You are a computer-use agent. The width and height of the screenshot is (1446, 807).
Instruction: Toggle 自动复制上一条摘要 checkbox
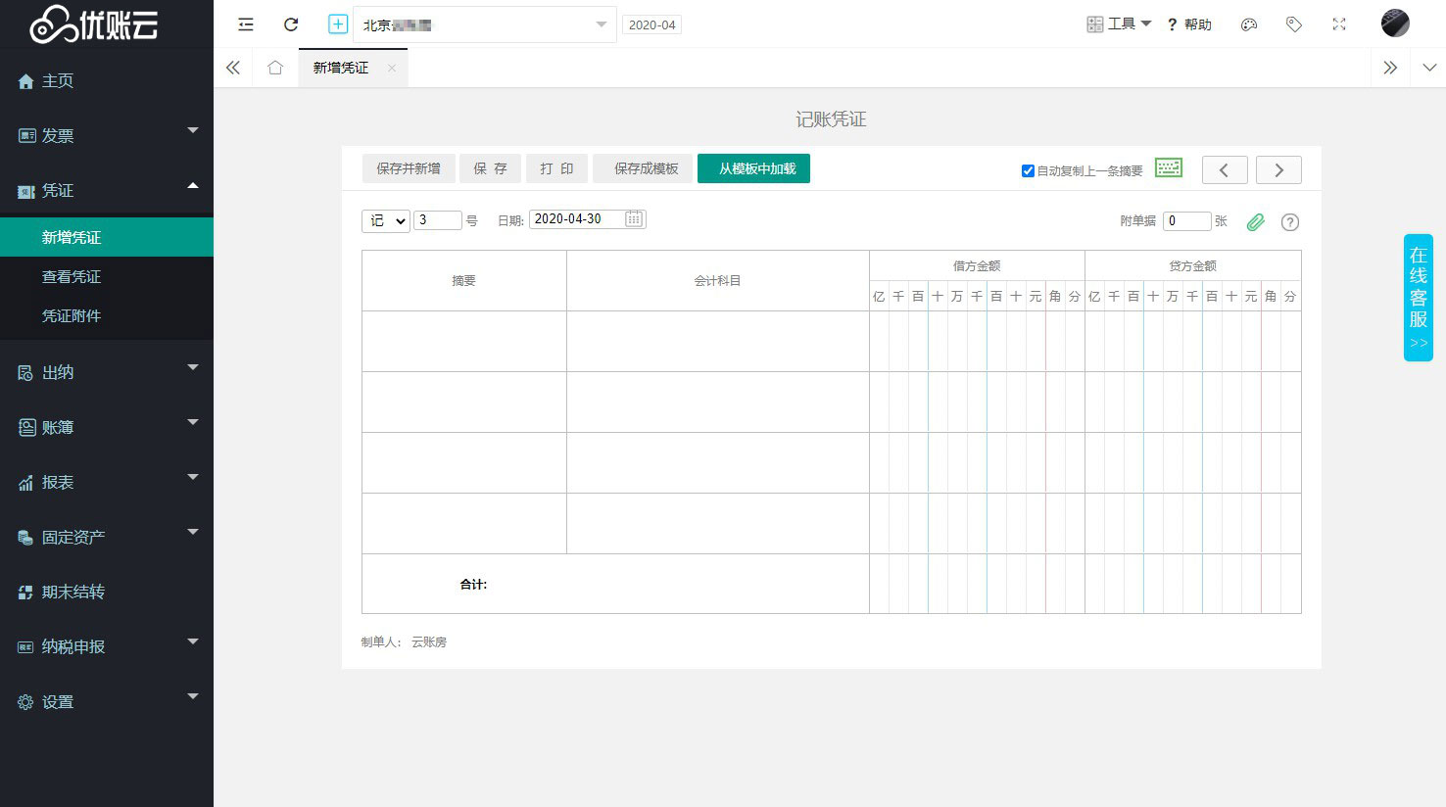(x=1028, y=170)
